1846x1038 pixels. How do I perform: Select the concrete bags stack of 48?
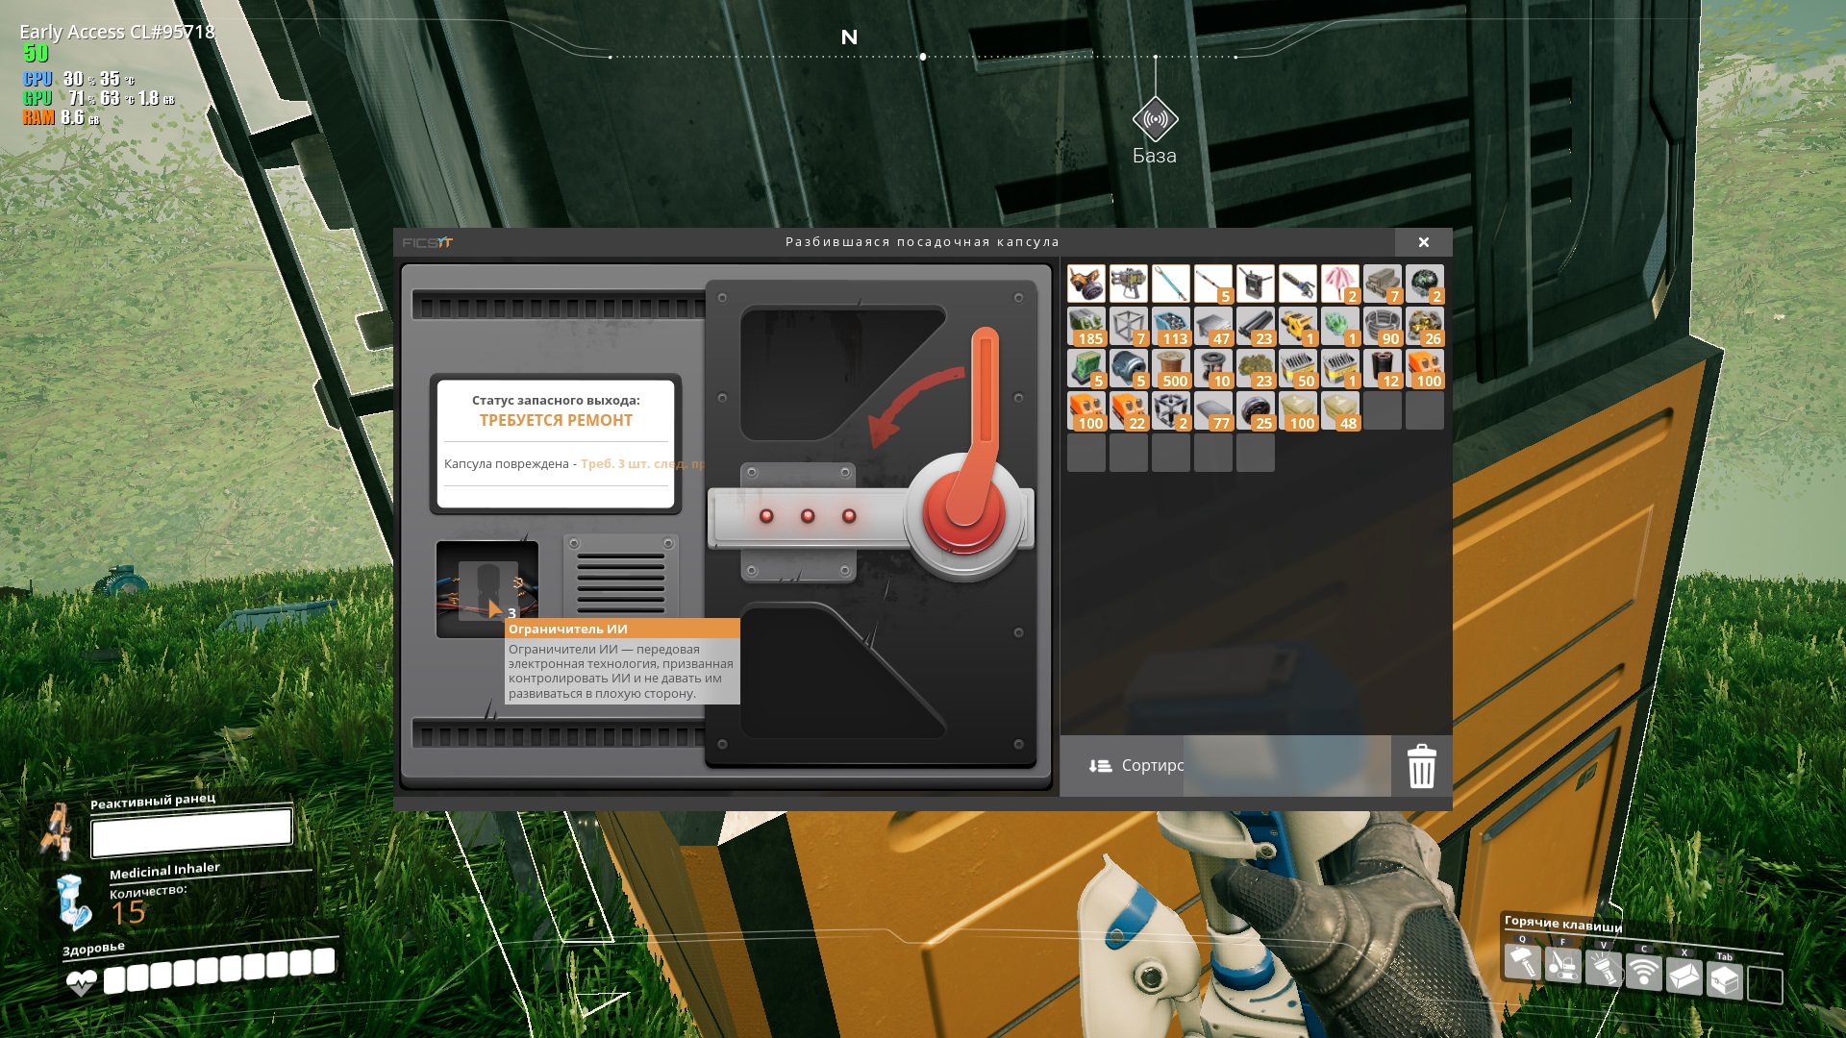1339,411
